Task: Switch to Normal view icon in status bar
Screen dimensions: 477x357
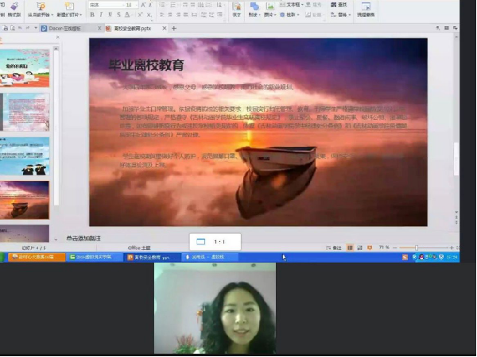Action: [x=350, y=248]
